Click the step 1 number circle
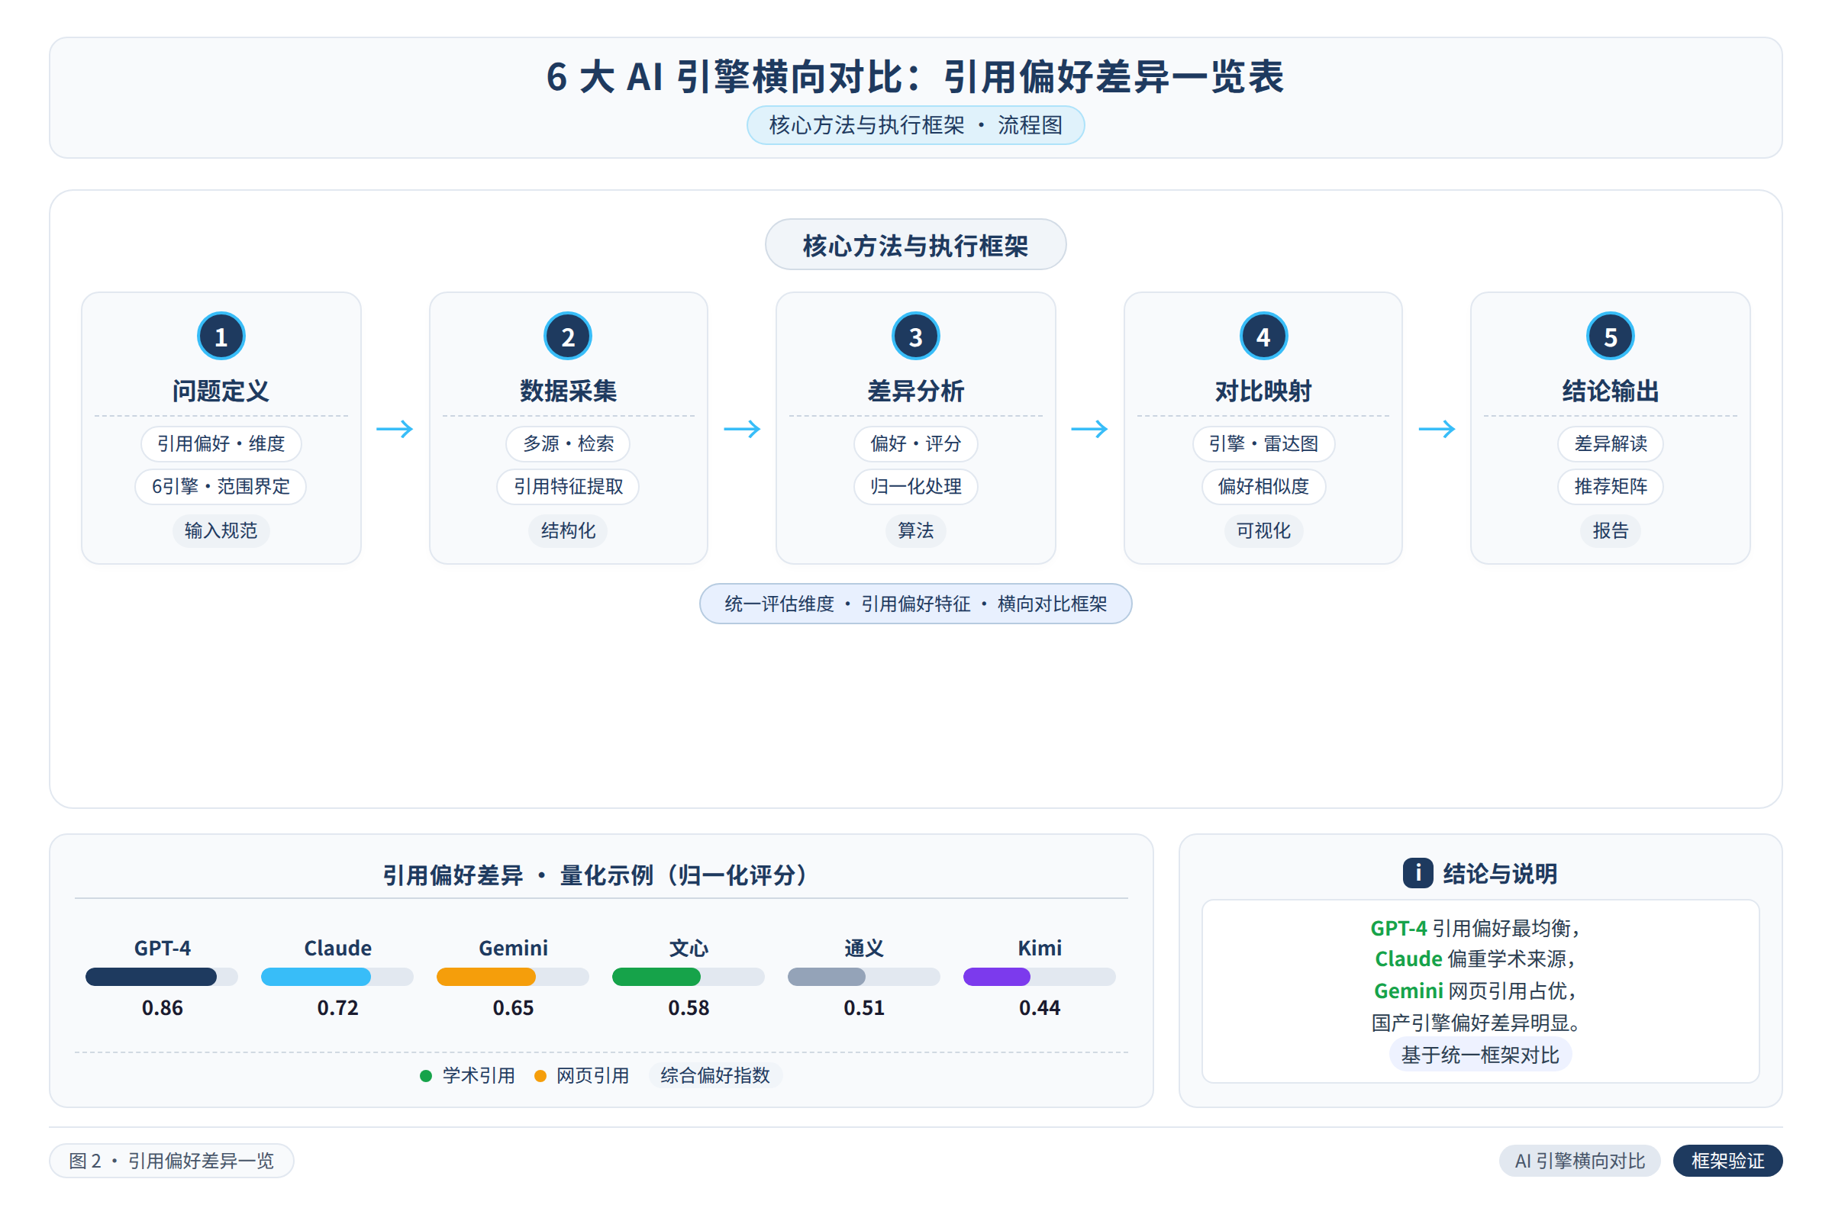Screen dimensions: 1832x1221 [221, 337]
